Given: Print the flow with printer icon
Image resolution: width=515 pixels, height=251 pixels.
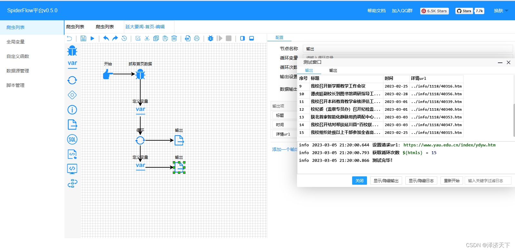Looking at the screenshot, I should (x=197, y=38).
